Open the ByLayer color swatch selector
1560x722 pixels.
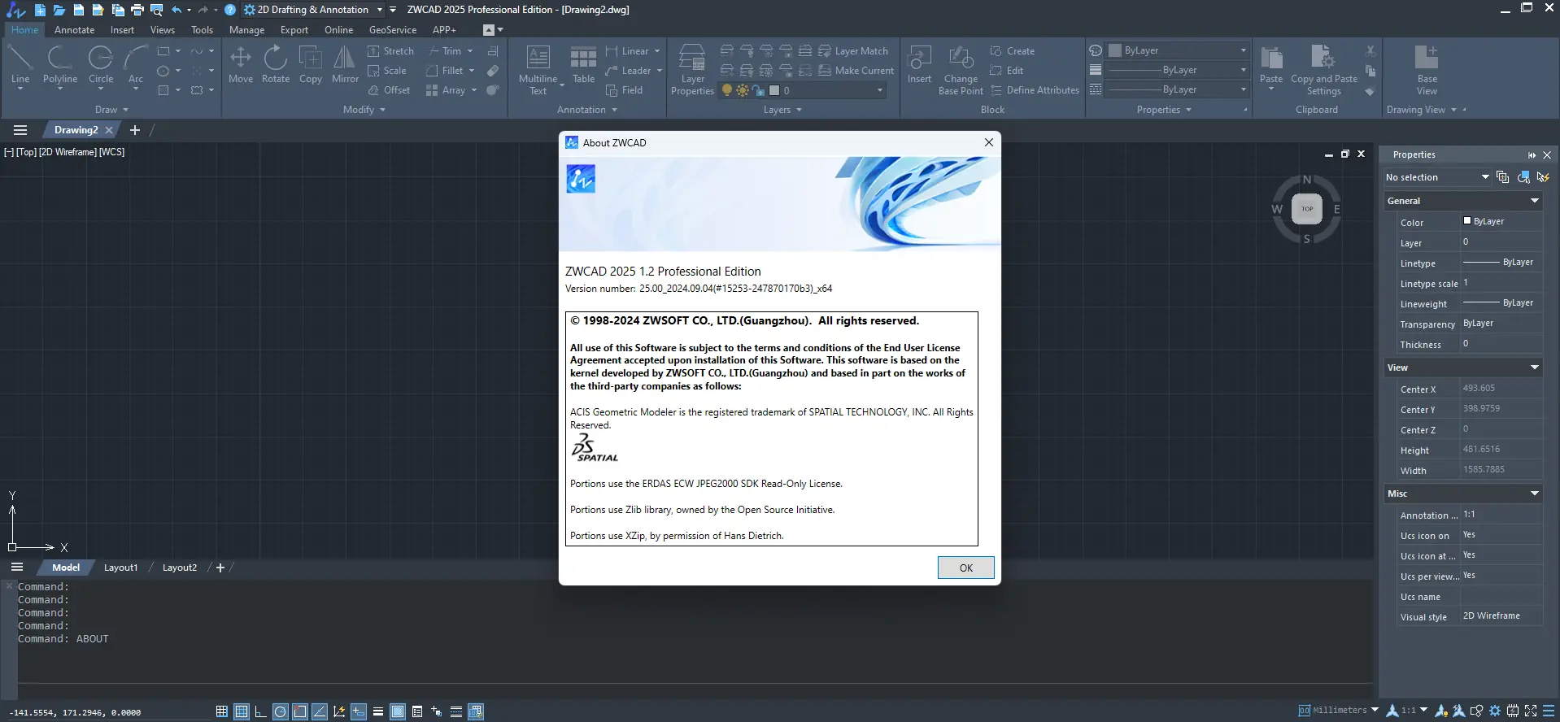pos(1179,50)
